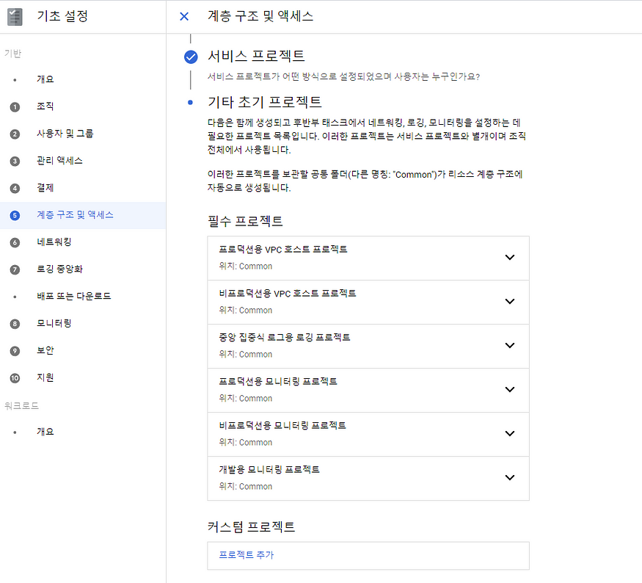Click the 기초 설정 checklist icon
Image resolution: width=642 pixels, height=583 pixels.
tap(15, 17)
